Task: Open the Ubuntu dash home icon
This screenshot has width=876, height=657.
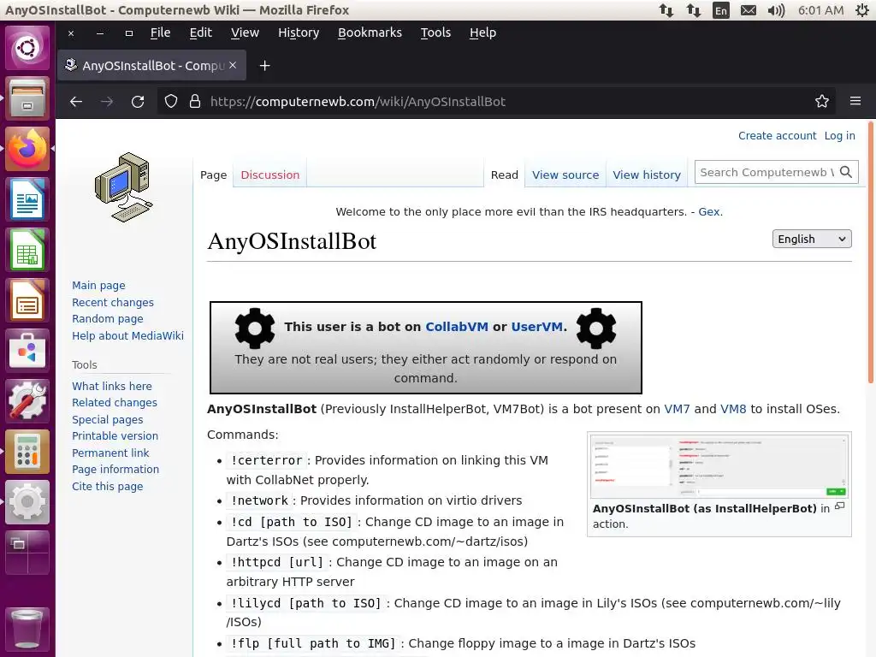Action: [x=27, y=48]
